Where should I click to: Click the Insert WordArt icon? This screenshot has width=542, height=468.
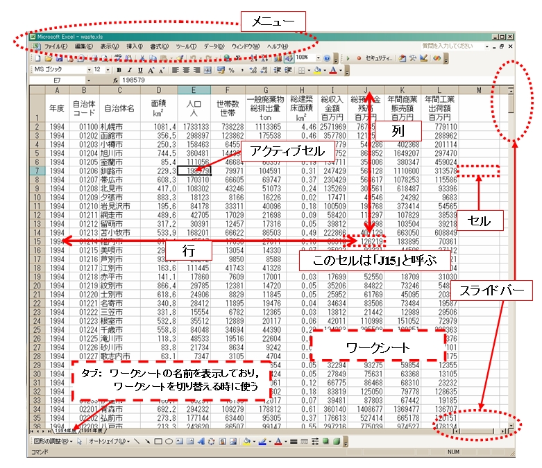201,442
